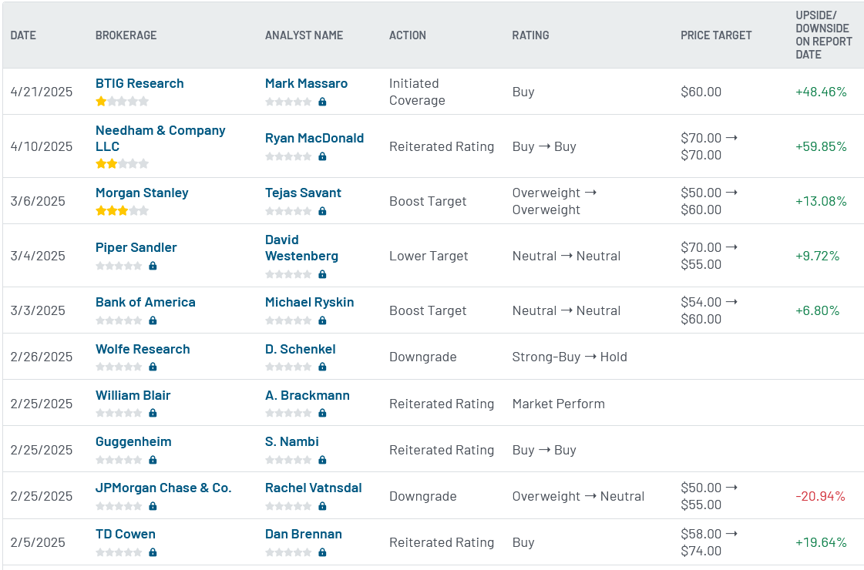View analyst Mark Massaro's profile

tap(306, 83)
